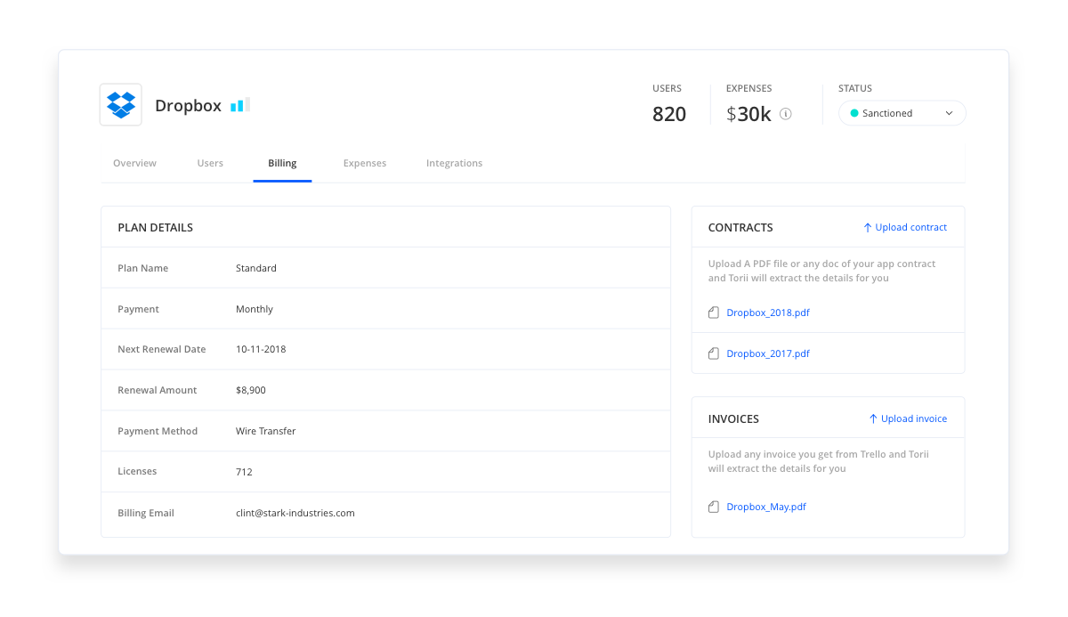1068x617 pixels.
Task: Click the billing email clint@stark-industries.com
Action: click(x=295, y=513)
